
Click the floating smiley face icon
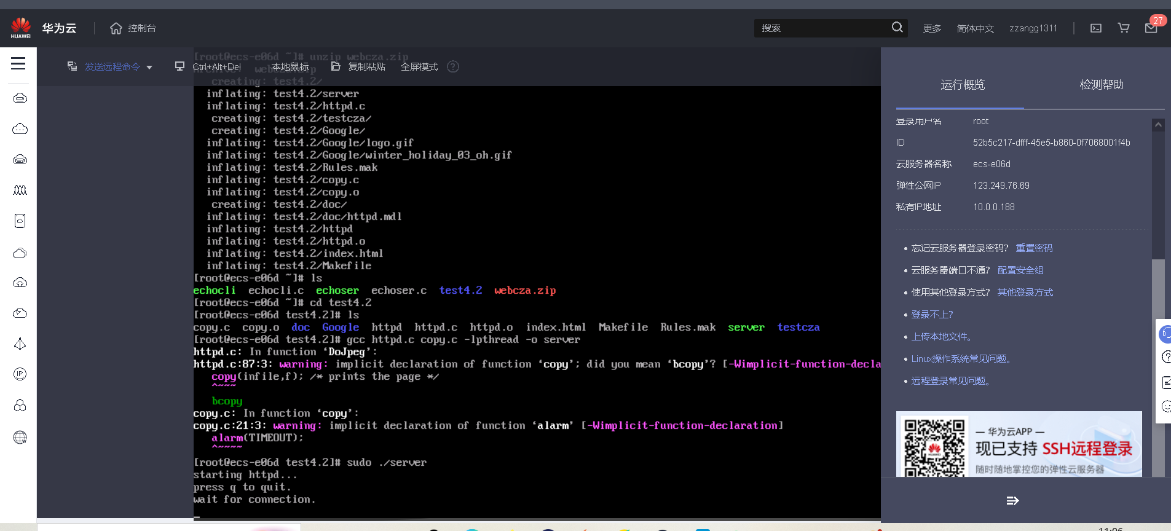1165,406
